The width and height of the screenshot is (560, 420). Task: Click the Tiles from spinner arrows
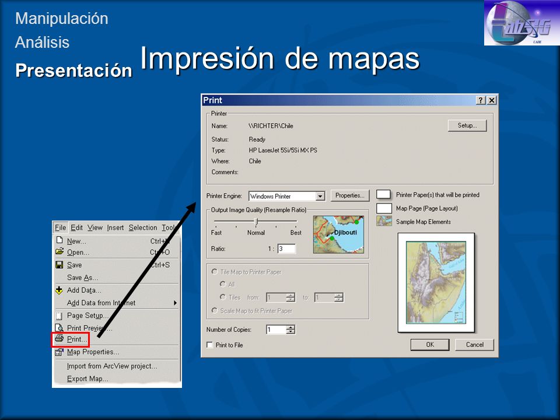[291, 297]
